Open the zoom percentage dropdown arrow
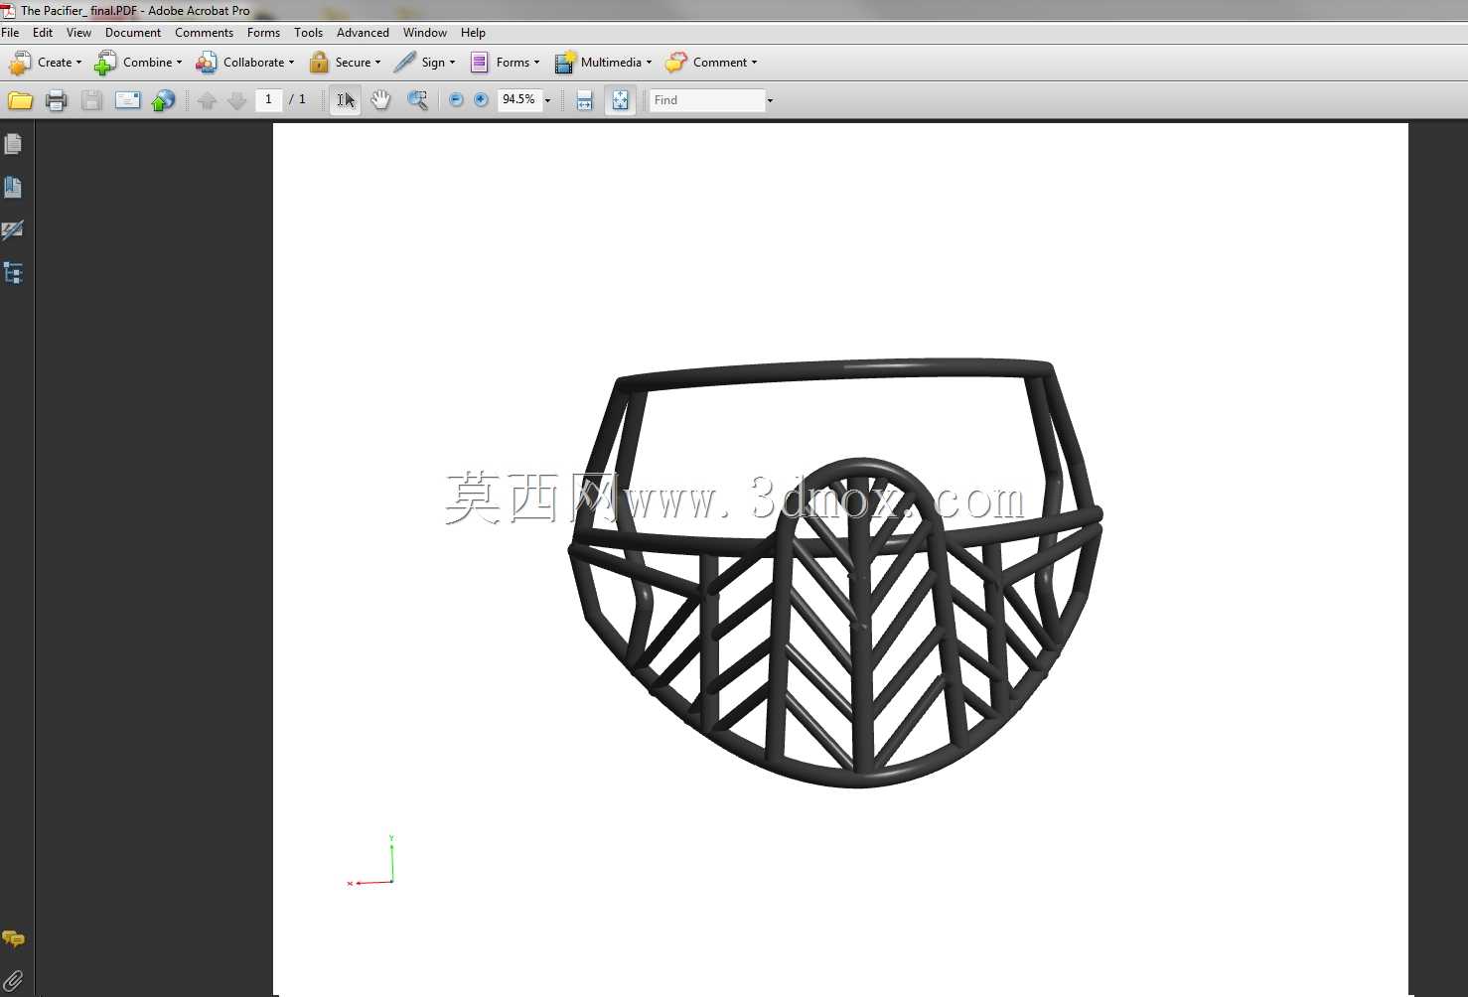The width and height of the screenshot is (1468, 997). (547, 100)
